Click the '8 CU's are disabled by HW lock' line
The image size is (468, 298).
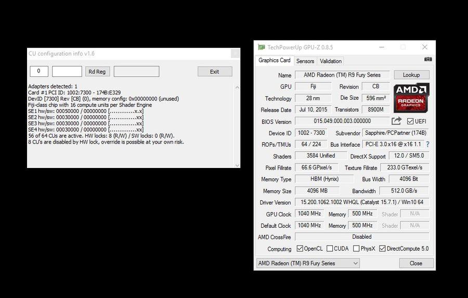[106, 142]
